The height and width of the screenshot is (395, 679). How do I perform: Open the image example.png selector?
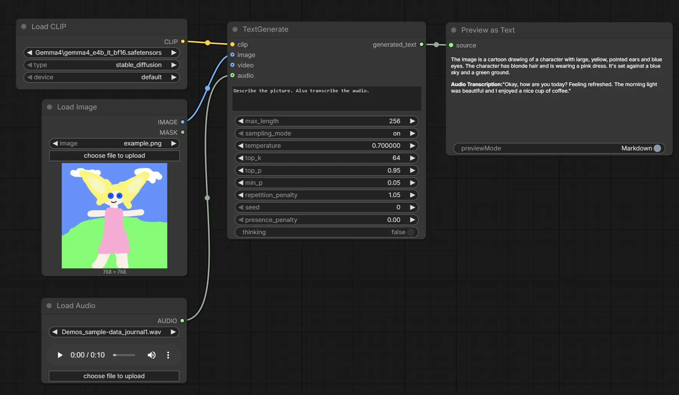click(114, 143)
